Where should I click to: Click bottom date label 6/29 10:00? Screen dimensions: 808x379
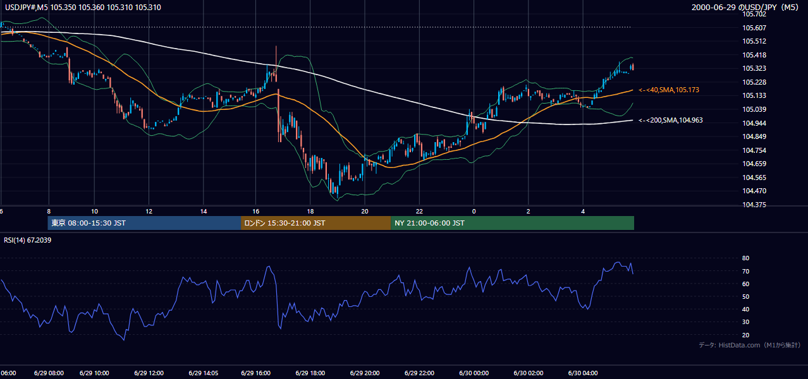tap(94, 373)
